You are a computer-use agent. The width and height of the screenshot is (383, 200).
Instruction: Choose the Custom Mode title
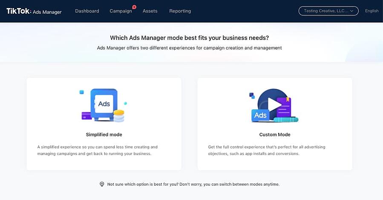[x=275, y=135]
